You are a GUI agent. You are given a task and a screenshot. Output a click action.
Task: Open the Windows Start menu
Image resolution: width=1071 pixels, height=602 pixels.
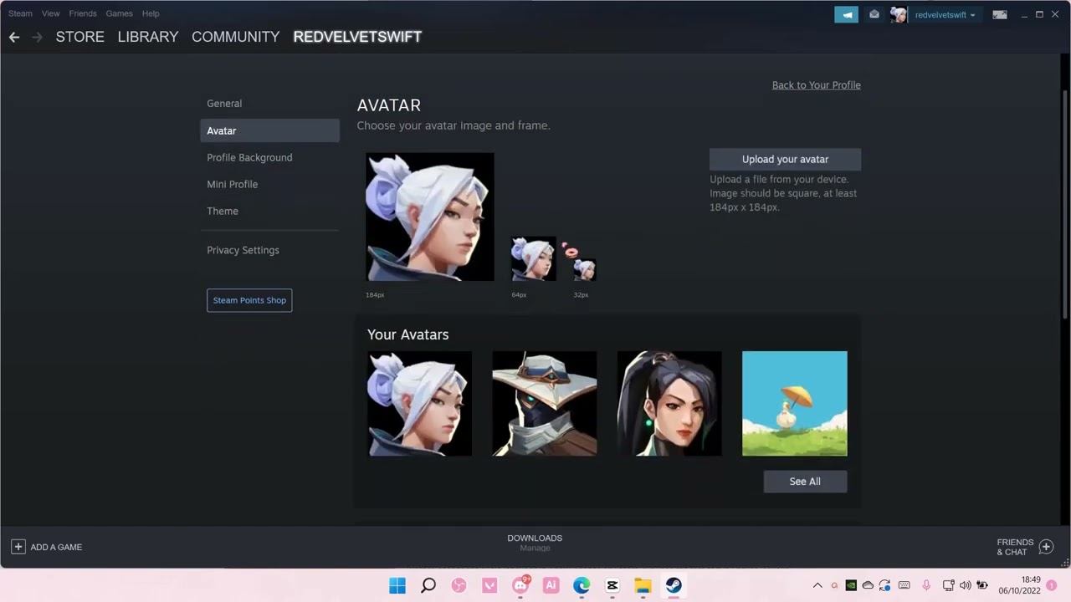[397, 585]
